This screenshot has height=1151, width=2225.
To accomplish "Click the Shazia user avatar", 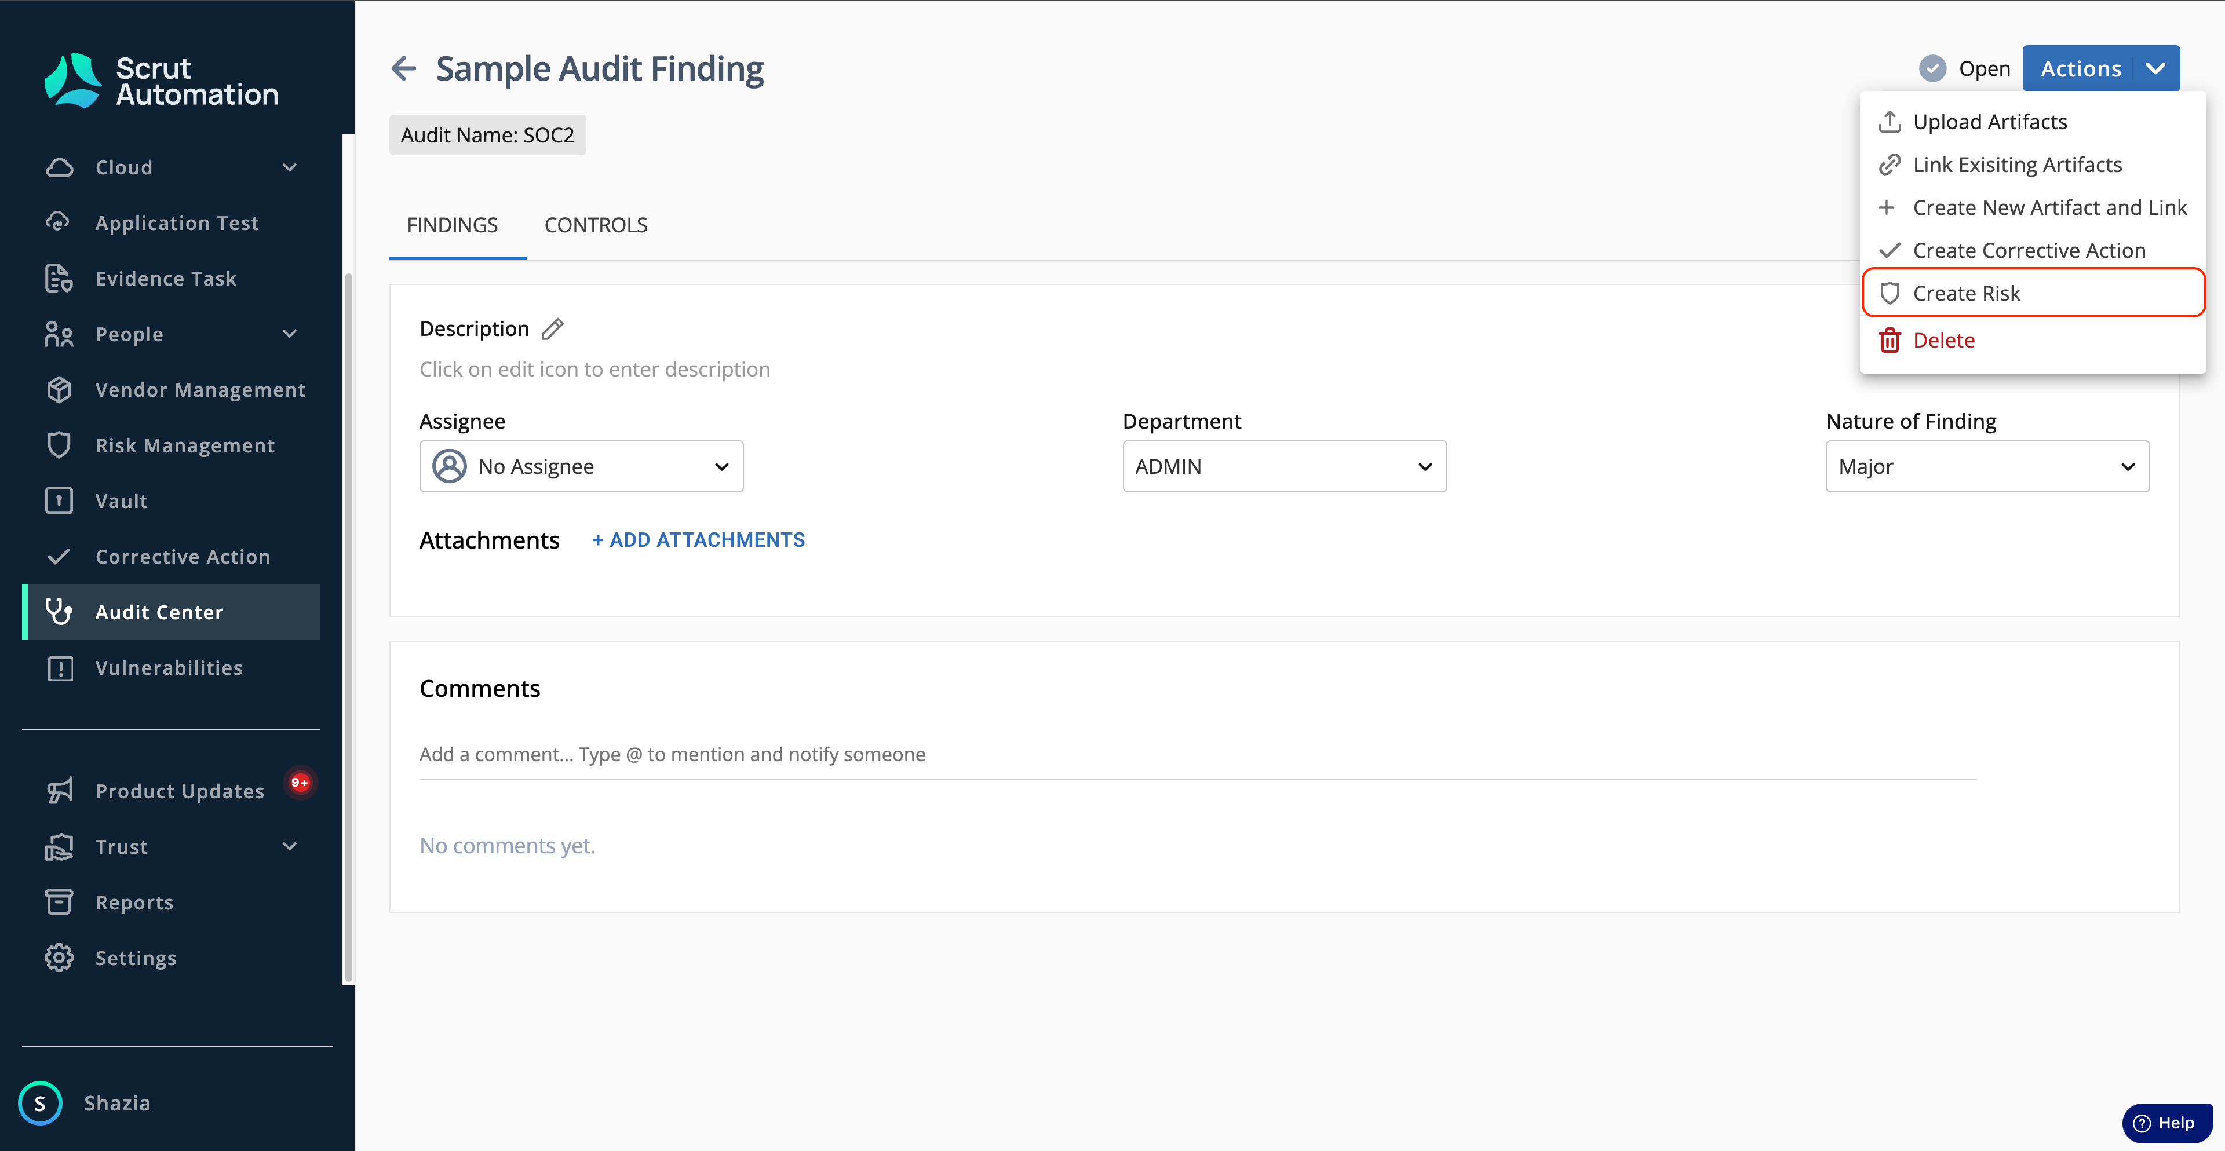I will tap(40, 1103).
